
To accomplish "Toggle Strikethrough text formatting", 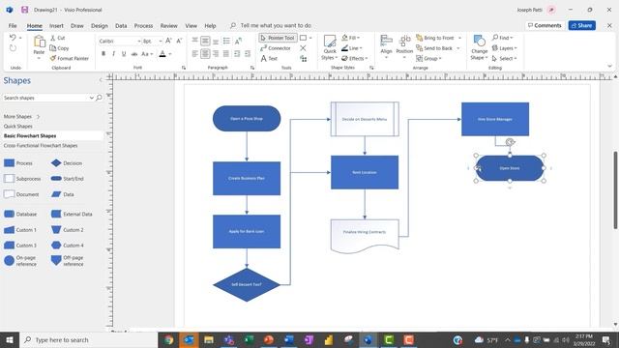I will [x=134, y=54].
